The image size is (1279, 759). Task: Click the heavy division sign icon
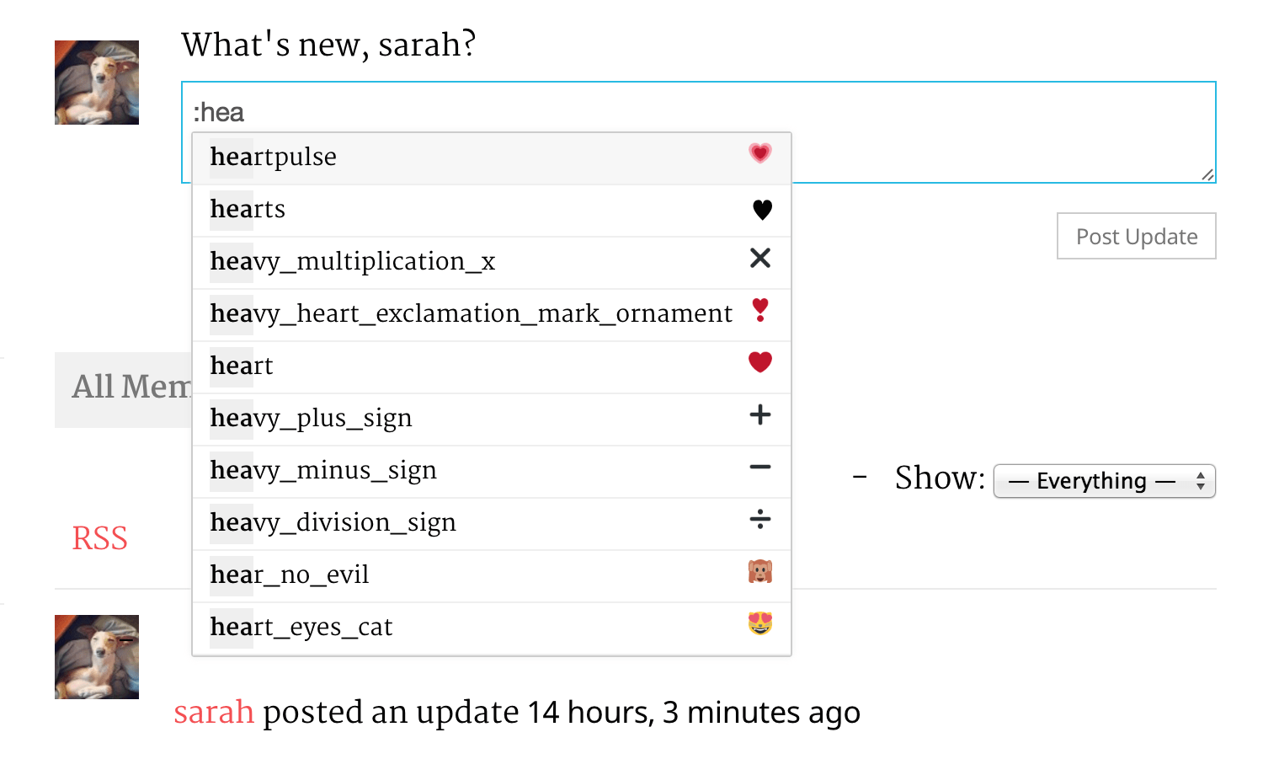[x=760, y=520]
